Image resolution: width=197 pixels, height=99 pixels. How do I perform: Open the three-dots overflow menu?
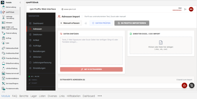pyautogui.click(x=100, y=96)
